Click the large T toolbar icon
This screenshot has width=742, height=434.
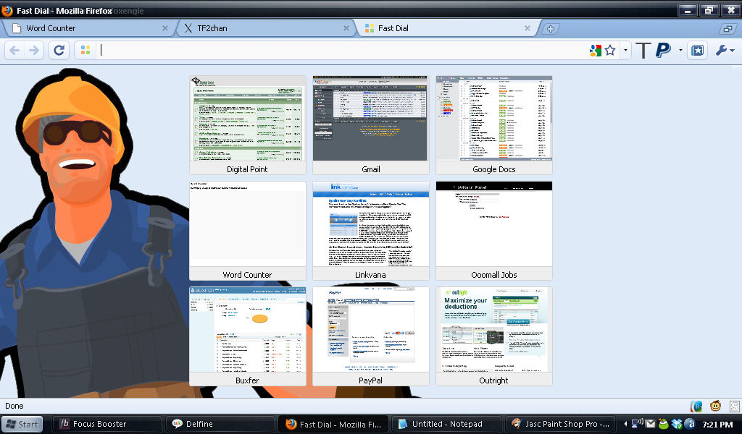643,51
